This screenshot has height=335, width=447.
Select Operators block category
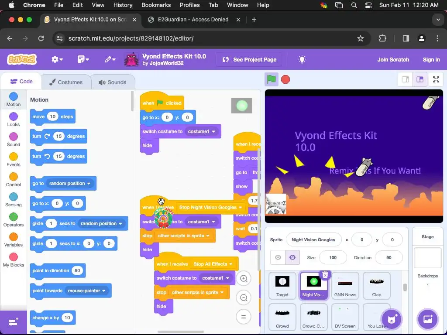coord(14,220)
